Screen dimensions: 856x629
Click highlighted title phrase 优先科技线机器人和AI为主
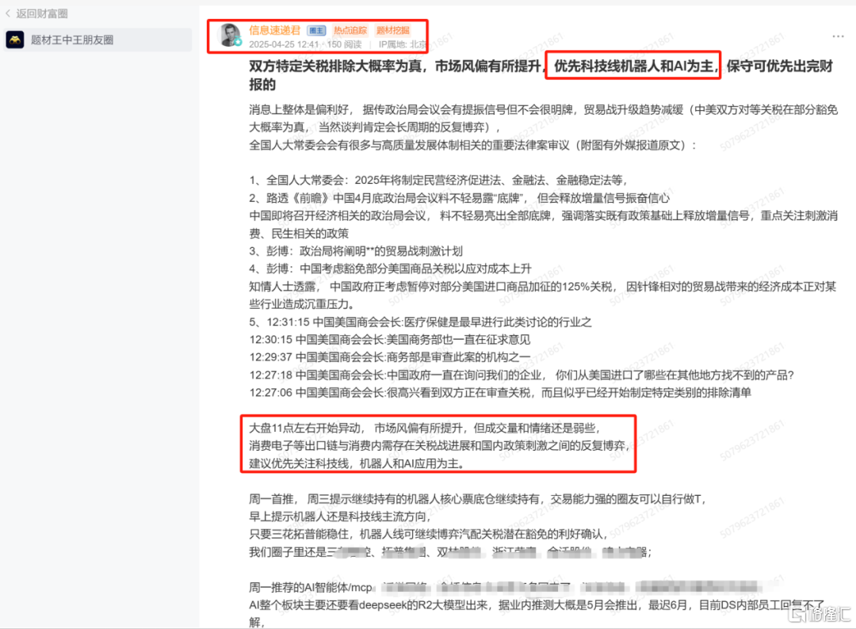pyautogui.click(x=633, y=66)
